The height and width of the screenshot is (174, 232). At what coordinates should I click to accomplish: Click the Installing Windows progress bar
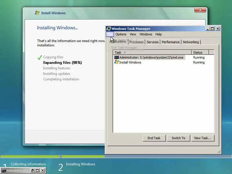(x=146, y=156)
